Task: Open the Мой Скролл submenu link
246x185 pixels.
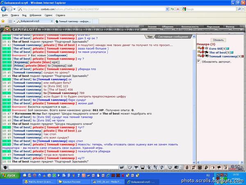Action: point(182,30)
